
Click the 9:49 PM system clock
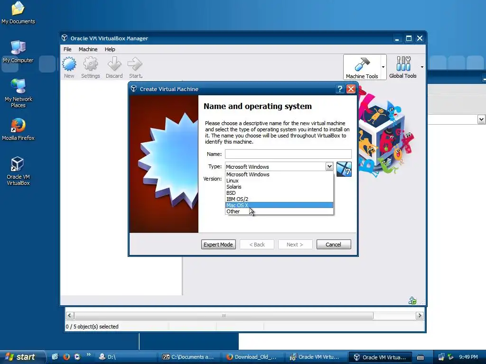pyautogui.click(x=468, y=357)
